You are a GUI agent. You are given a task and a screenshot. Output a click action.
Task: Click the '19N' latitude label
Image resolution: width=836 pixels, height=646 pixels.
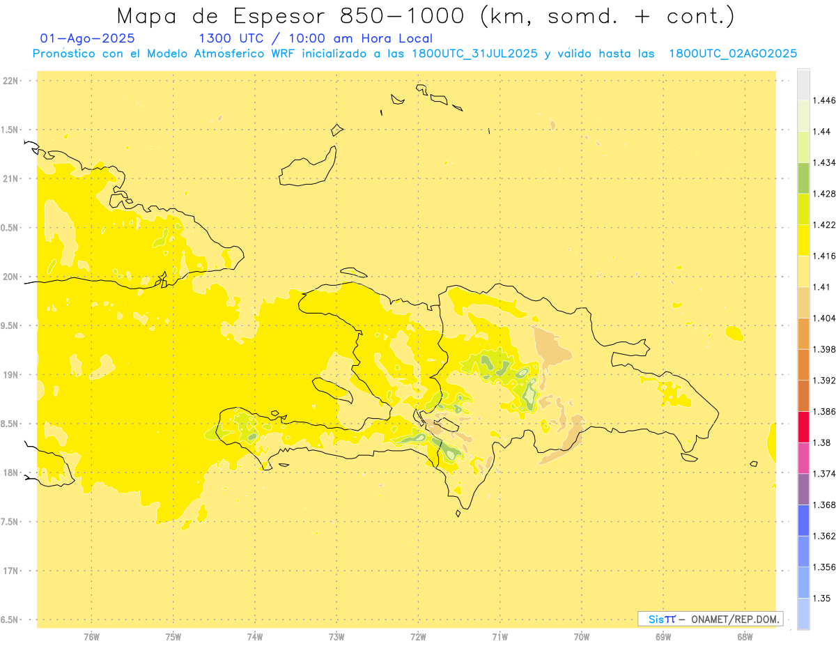point(10,375)
